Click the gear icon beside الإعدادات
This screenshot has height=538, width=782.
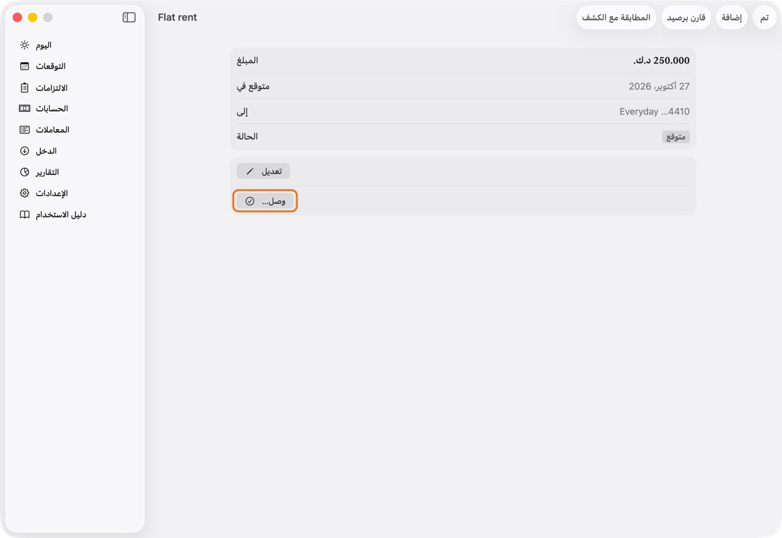[x=25, y=193]
